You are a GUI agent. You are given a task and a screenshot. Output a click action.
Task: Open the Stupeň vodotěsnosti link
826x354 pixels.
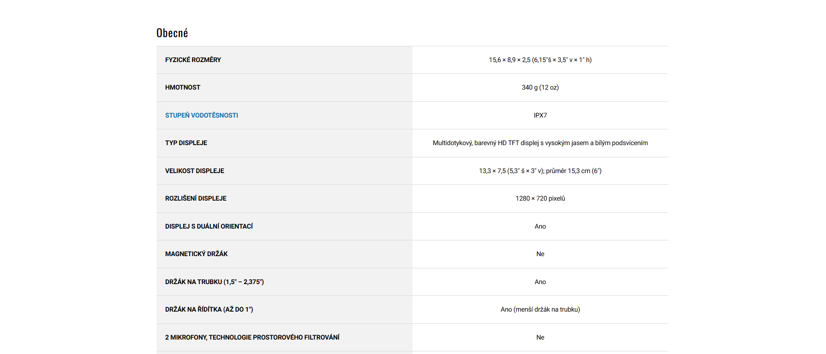201,115
